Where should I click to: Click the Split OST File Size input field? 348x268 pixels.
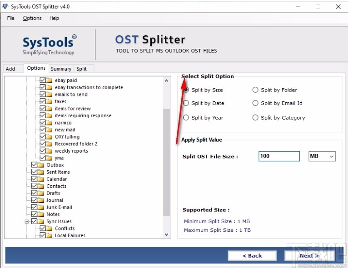coord(279,156)
